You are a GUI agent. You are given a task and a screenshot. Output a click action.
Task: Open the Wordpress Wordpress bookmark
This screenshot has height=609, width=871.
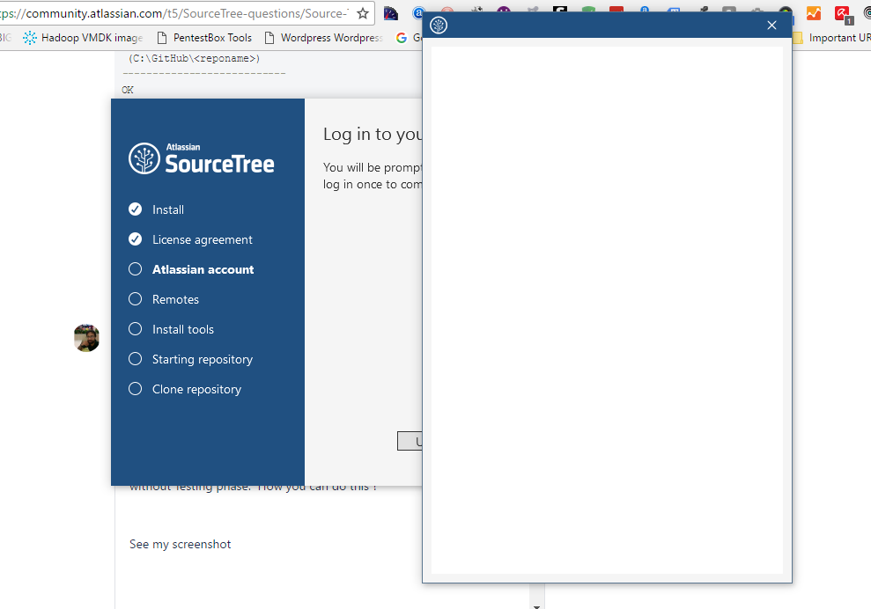tap(324, 38)
